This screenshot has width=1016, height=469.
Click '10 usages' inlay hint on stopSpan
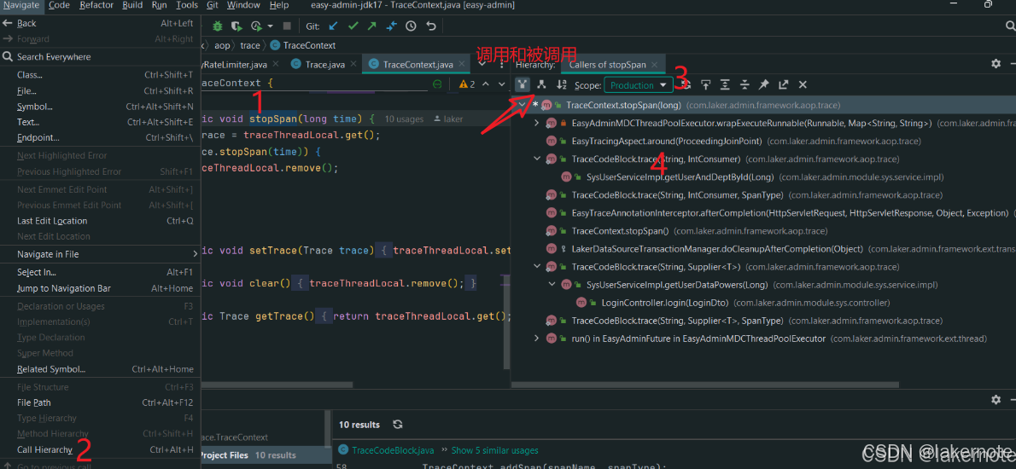[x=404, y=119]
